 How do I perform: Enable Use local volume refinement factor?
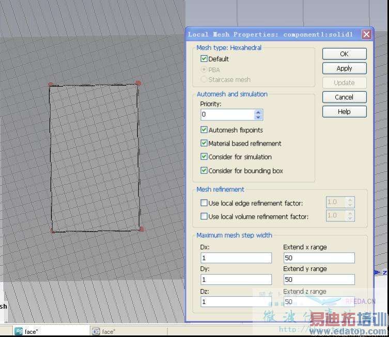(x=204, y=216)
